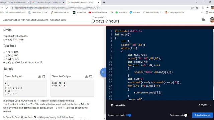
Task: Close the Sample Problem - Kick Start tab
Action: [99, 2]
